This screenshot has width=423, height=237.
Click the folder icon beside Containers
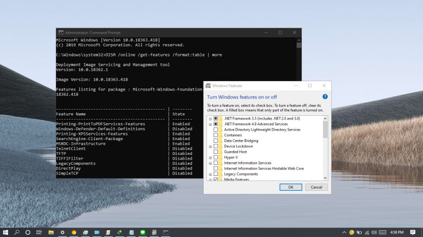point(220,135)
